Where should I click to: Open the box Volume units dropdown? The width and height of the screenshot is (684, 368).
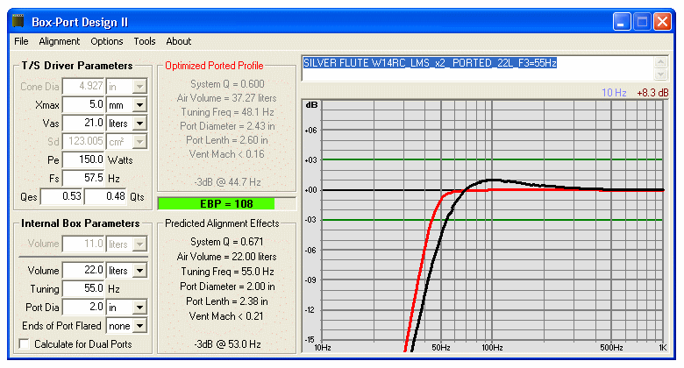point(139,271)
